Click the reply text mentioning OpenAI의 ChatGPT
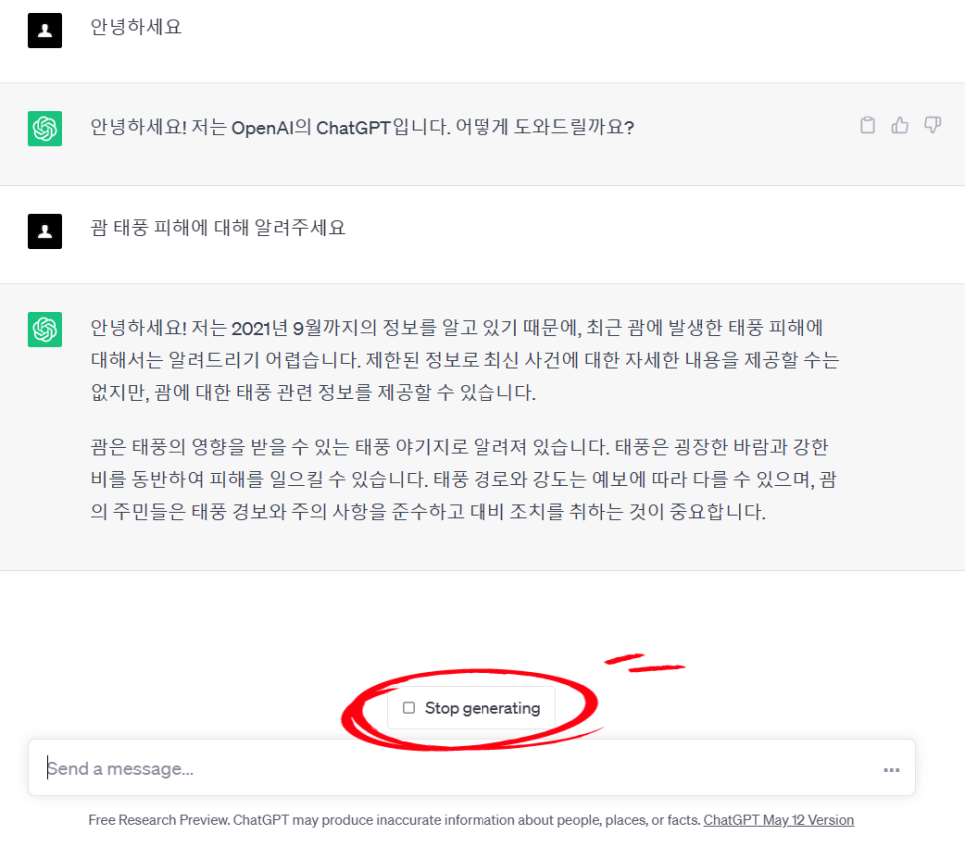965x847 pixels. pyautogui.click(x=363, y=127)
